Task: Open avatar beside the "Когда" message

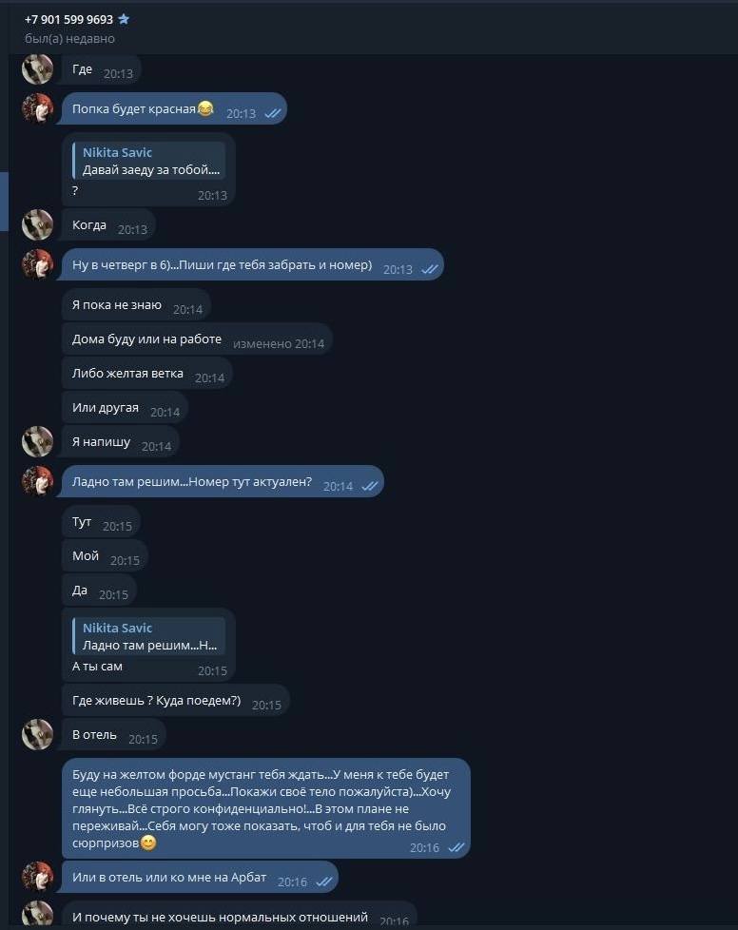Action: (x=38, y=224)
